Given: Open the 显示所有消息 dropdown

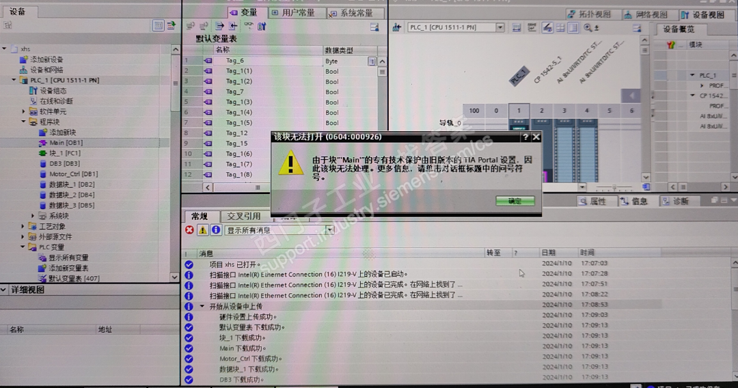Looking at the screenshot, I should coord(330,230).
